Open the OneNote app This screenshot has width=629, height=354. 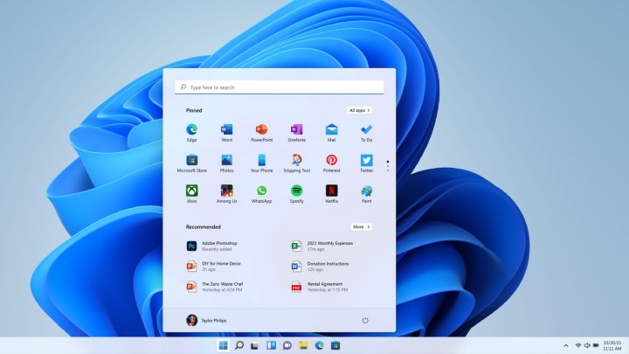(x=296, y=133)
